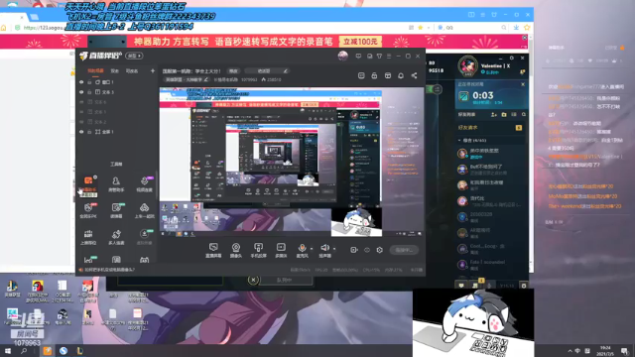The width and height of the screenshot is (635, 357).
Task: Click the browser search input field
Action: pyautogui.click(x=473, y=28)
